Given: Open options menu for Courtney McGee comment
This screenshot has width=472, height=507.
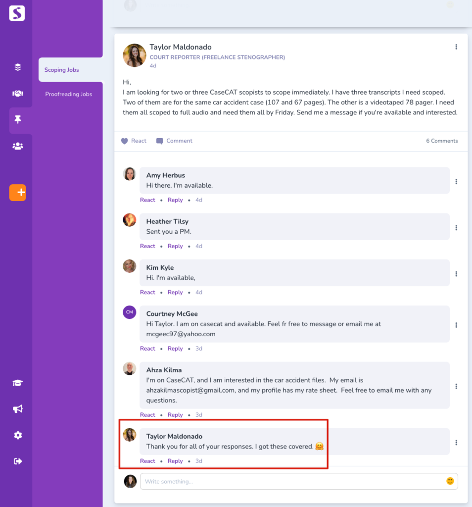Looking at the screenshot, I should coord(456,325).
